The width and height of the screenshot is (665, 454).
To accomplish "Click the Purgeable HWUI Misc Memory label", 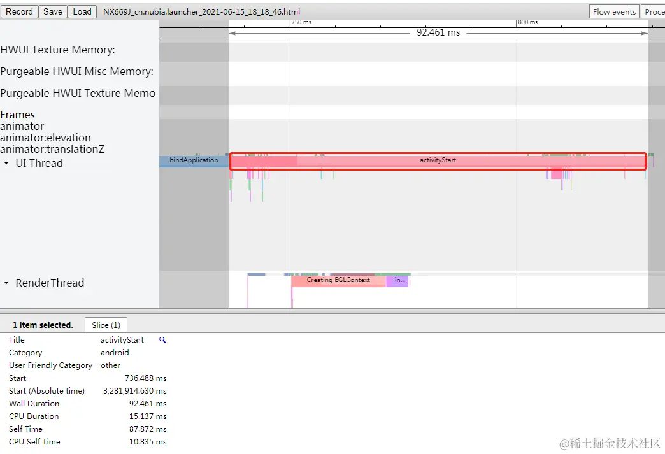I will [77, 72].
